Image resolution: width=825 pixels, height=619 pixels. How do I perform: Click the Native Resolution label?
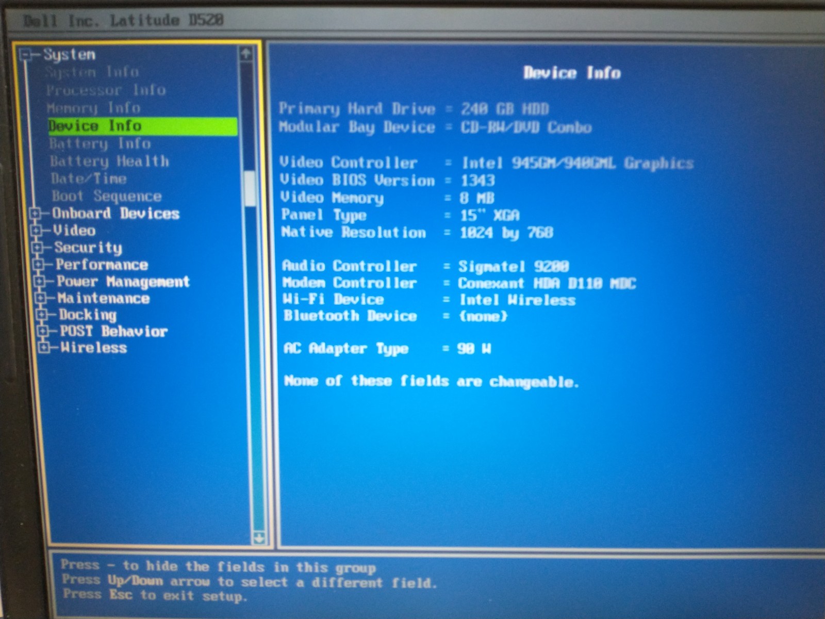[354, 233]
